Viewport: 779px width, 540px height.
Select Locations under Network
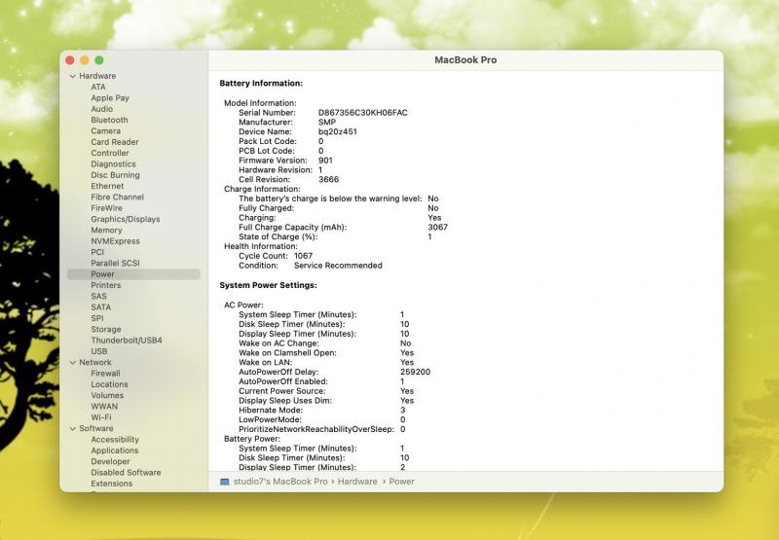[109, 384]
